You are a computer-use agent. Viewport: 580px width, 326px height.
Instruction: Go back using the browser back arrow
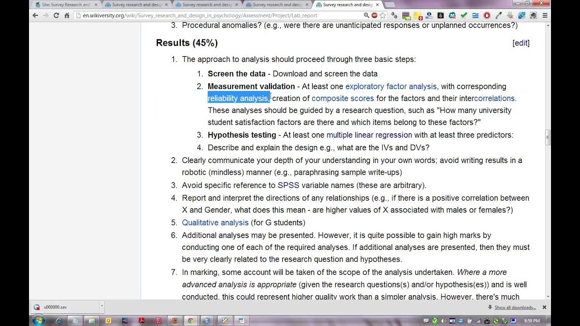pos(35,15)
